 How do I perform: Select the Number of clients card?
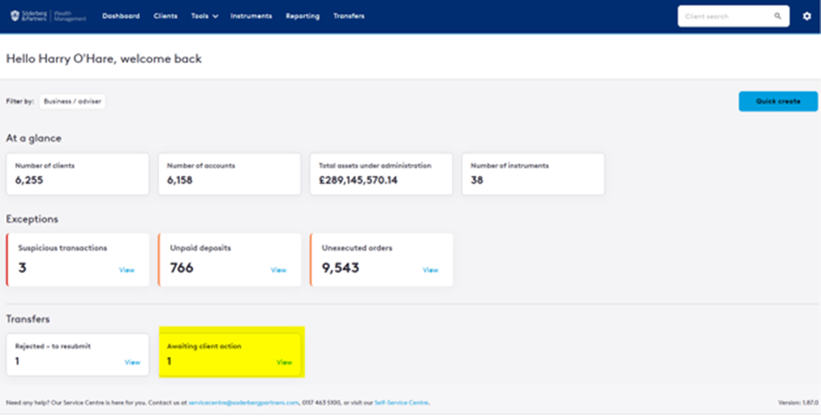pos(77,174)
